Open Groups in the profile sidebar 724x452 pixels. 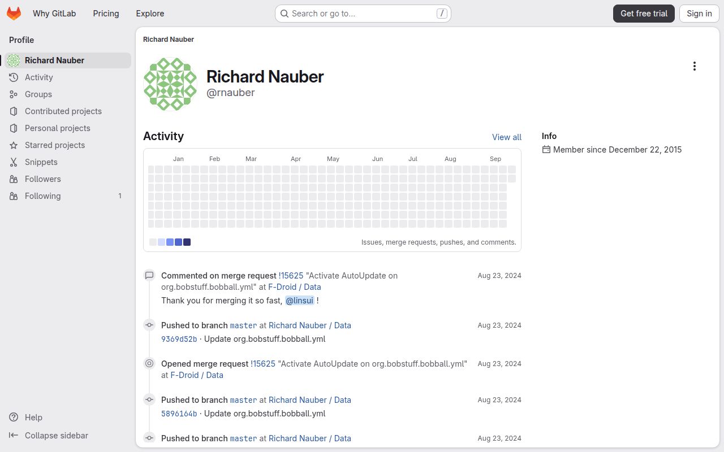(68, 94)
